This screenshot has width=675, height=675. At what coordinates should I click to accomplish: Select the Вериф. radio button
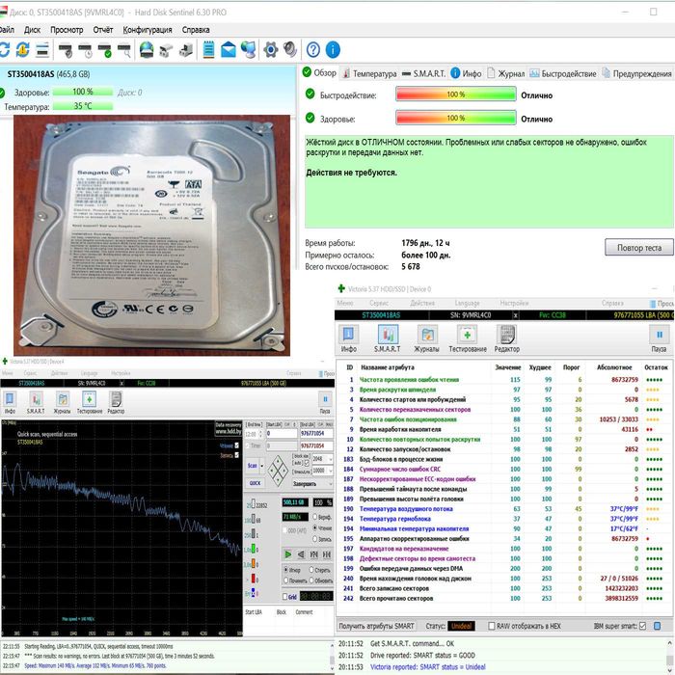click(315, 517)
